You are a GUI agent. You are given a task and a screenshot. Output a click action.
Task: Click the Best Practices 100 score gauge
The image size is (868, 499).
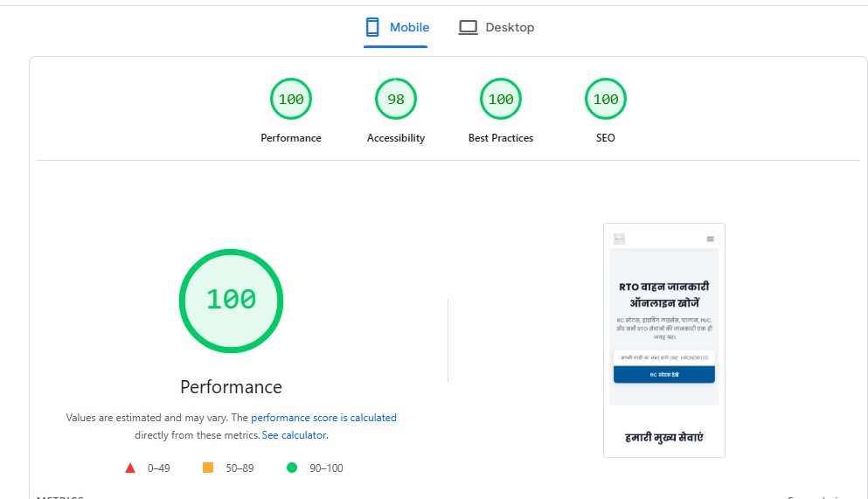pyautogui.click(x=501, y=100)
